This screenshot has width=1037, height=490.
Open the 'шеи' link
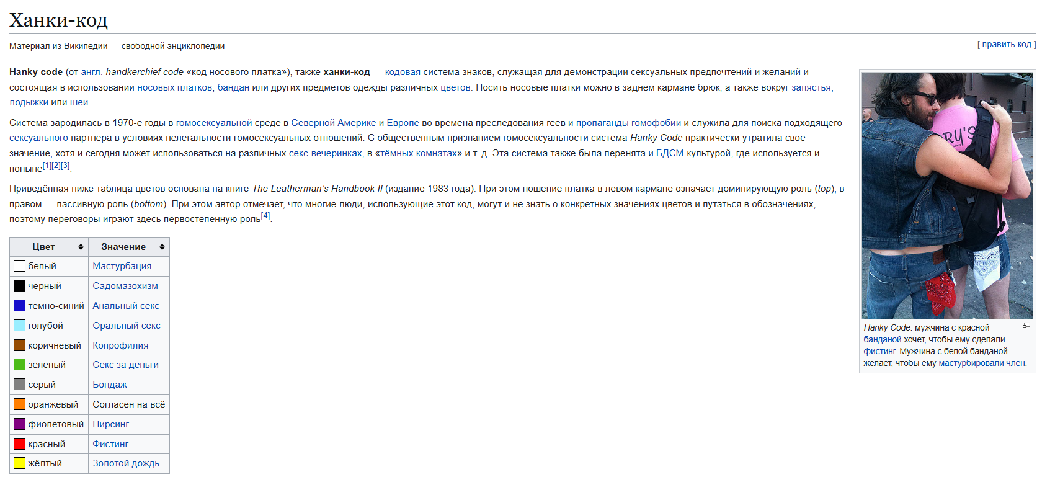click(x=79, y=102)
